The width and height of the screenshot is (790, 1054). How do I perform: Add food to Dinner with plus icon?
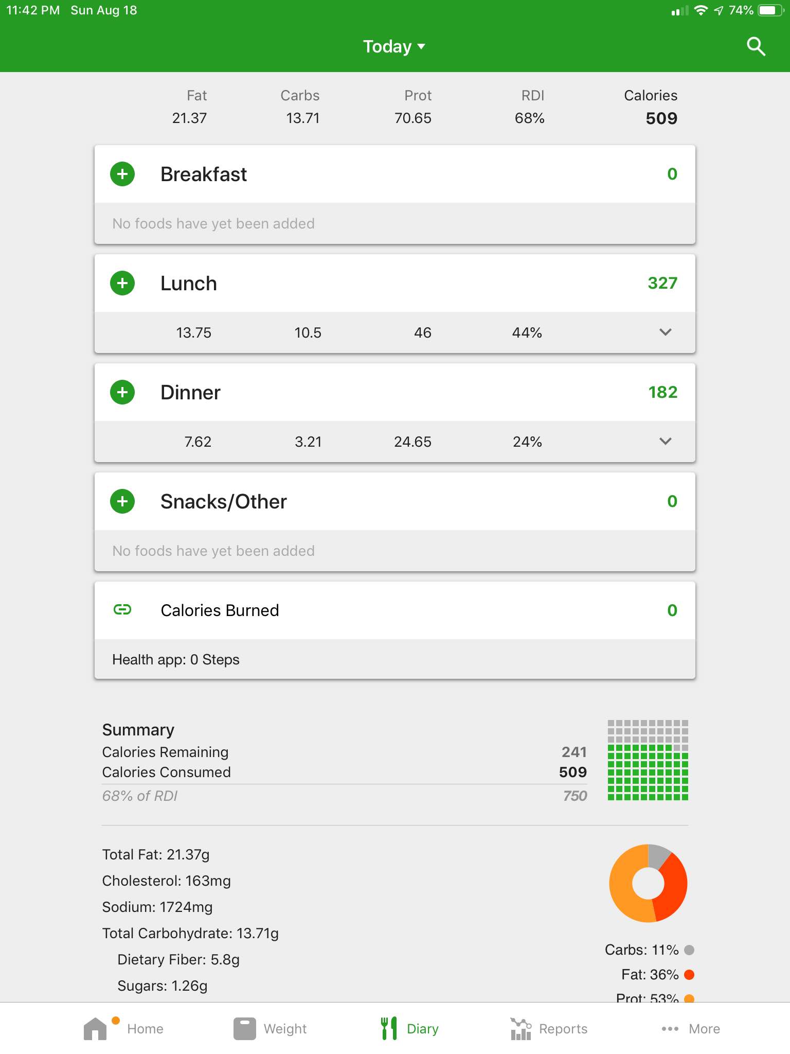pos(122,392)
